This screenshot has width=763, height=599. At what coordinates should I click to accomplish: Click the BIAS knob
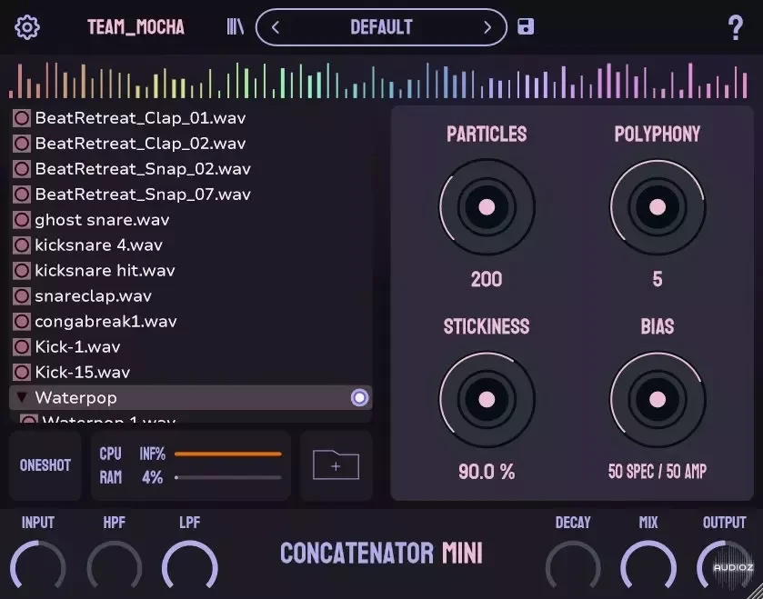[658, 400]
